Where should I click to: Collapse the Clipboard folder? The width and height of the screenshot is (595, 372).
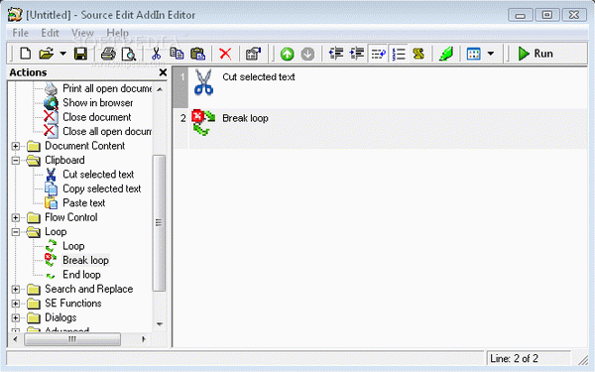(x=16, y=160)
